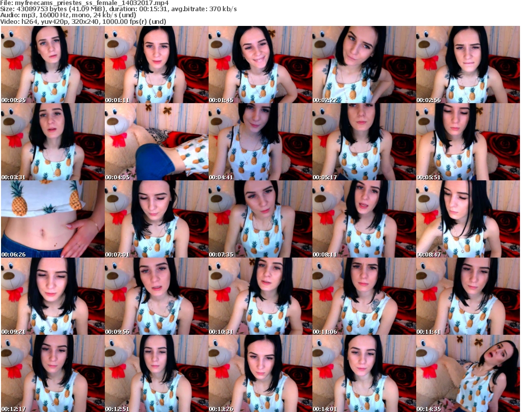The height and width of the screenshot is (412, 521).
Task: Click the Size and duration info line
Action: 119,9
